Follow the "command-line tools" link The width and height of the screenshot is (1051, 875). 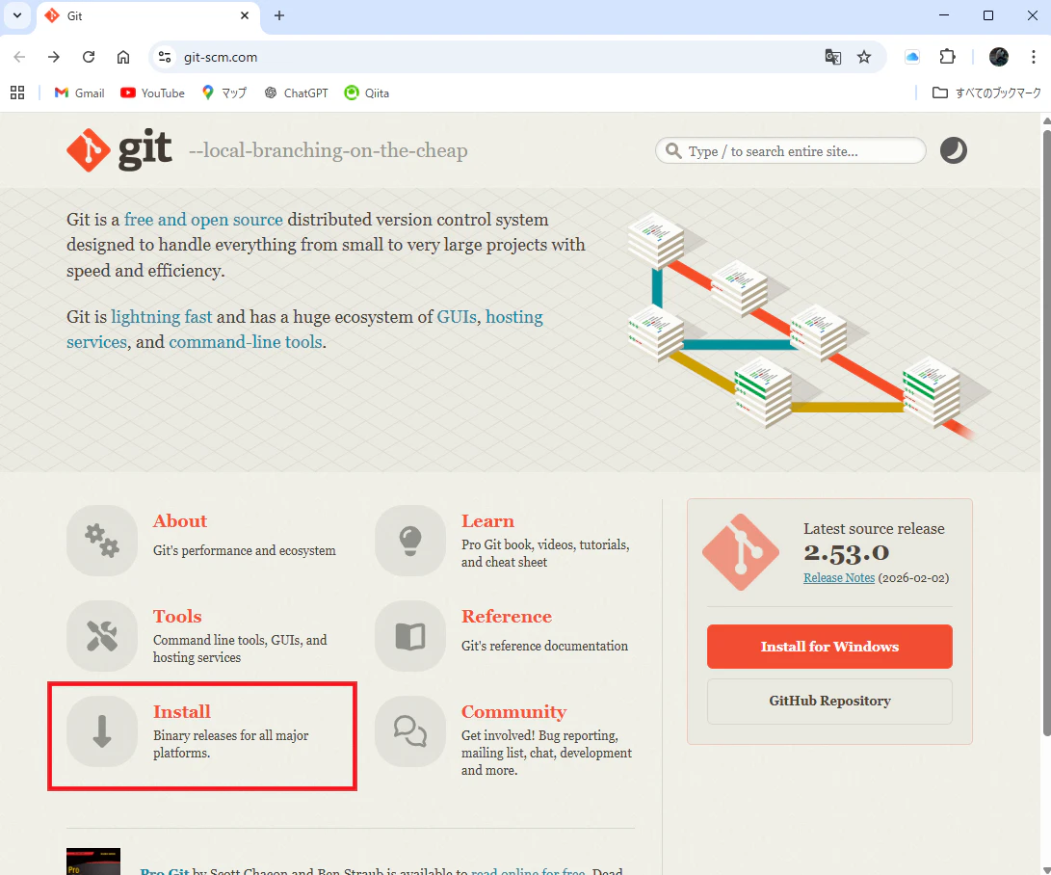click(x=246, y=342)
